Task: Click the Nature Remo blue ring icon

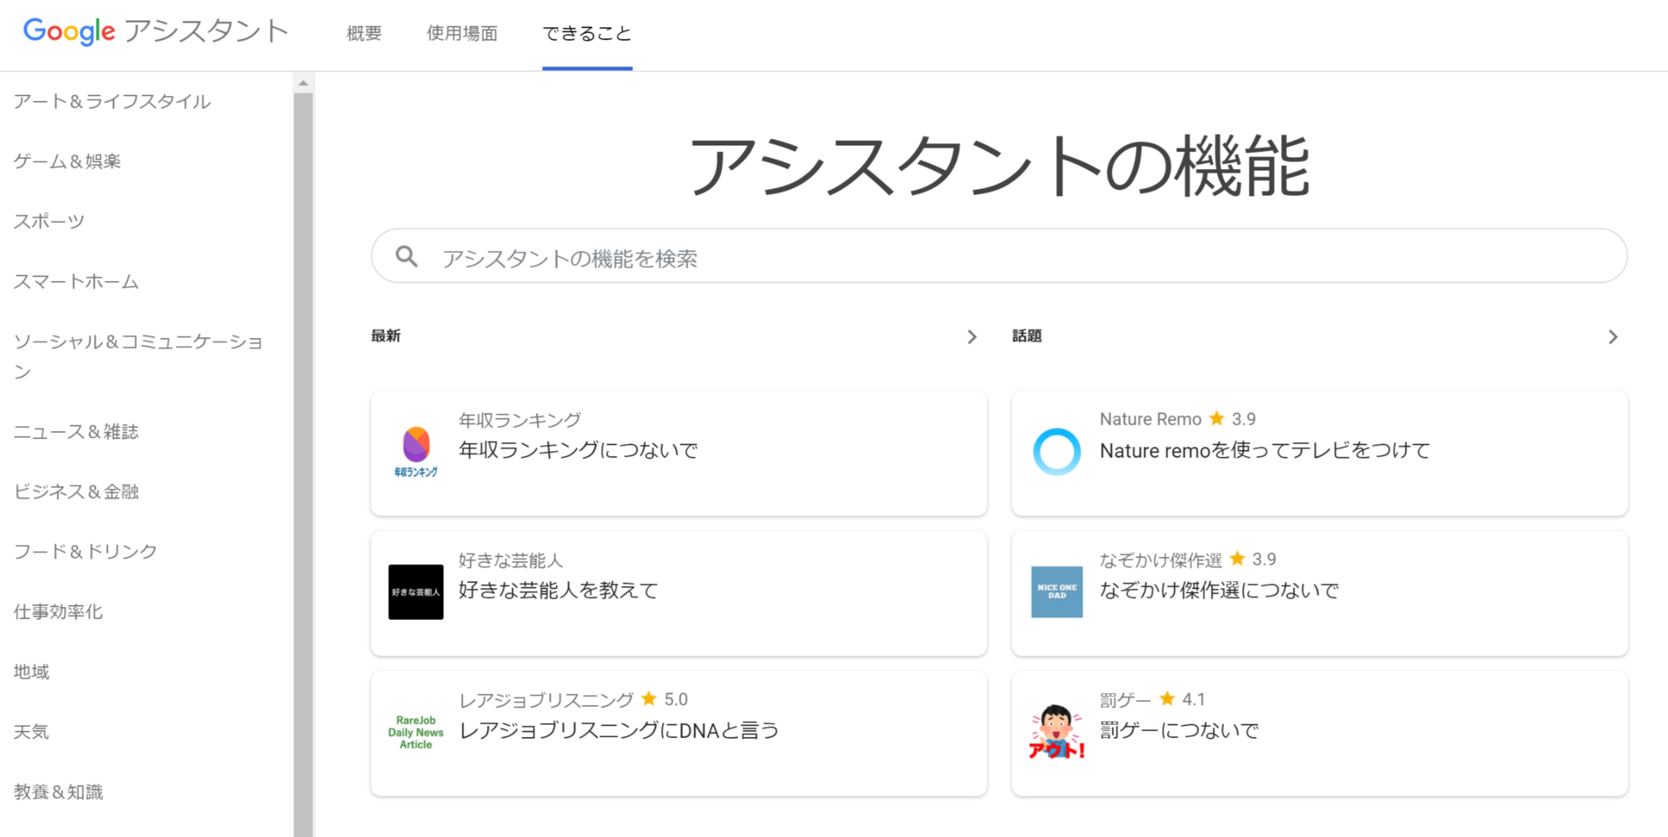Action: tap(1056, 451)
